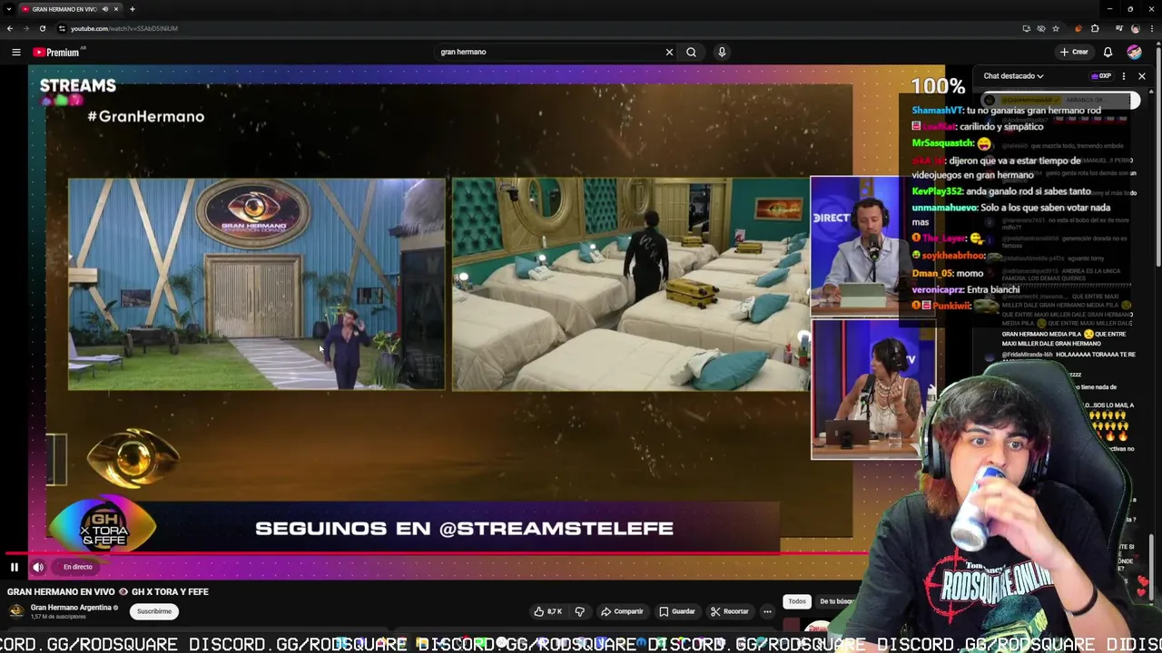Viewport: 1162px width, 653px height.
Task: Reload the page with refresh icon
Action: pyautogui.click(x=42, y=28)
